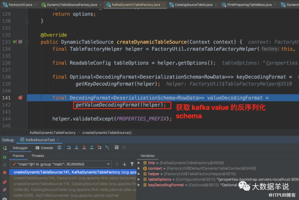
Task: Open the Evaluate Expression calculator icon
Action: pyautogui.click(x=117, y=147)
